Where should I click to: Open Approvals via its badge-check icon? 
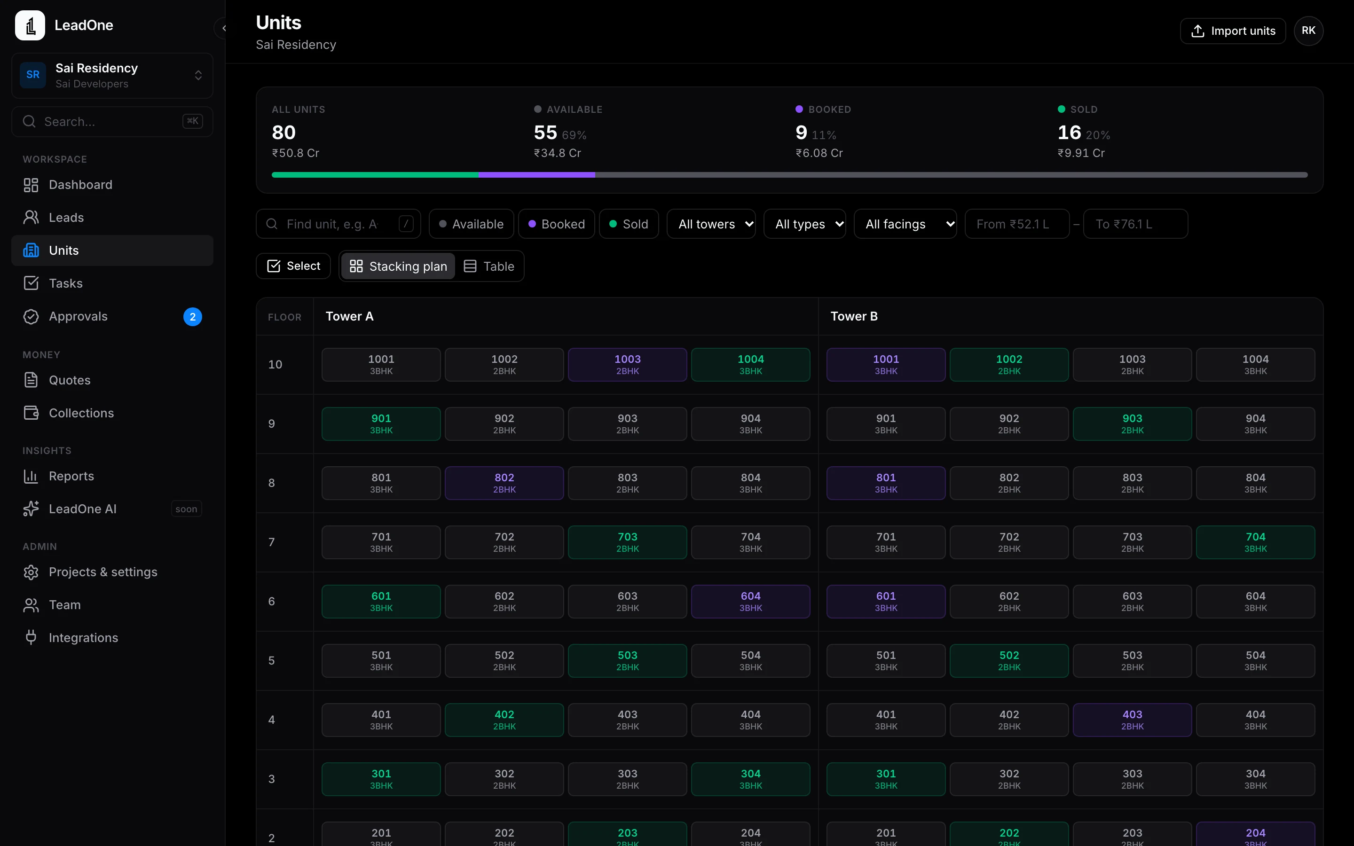(x=31, y=317)
